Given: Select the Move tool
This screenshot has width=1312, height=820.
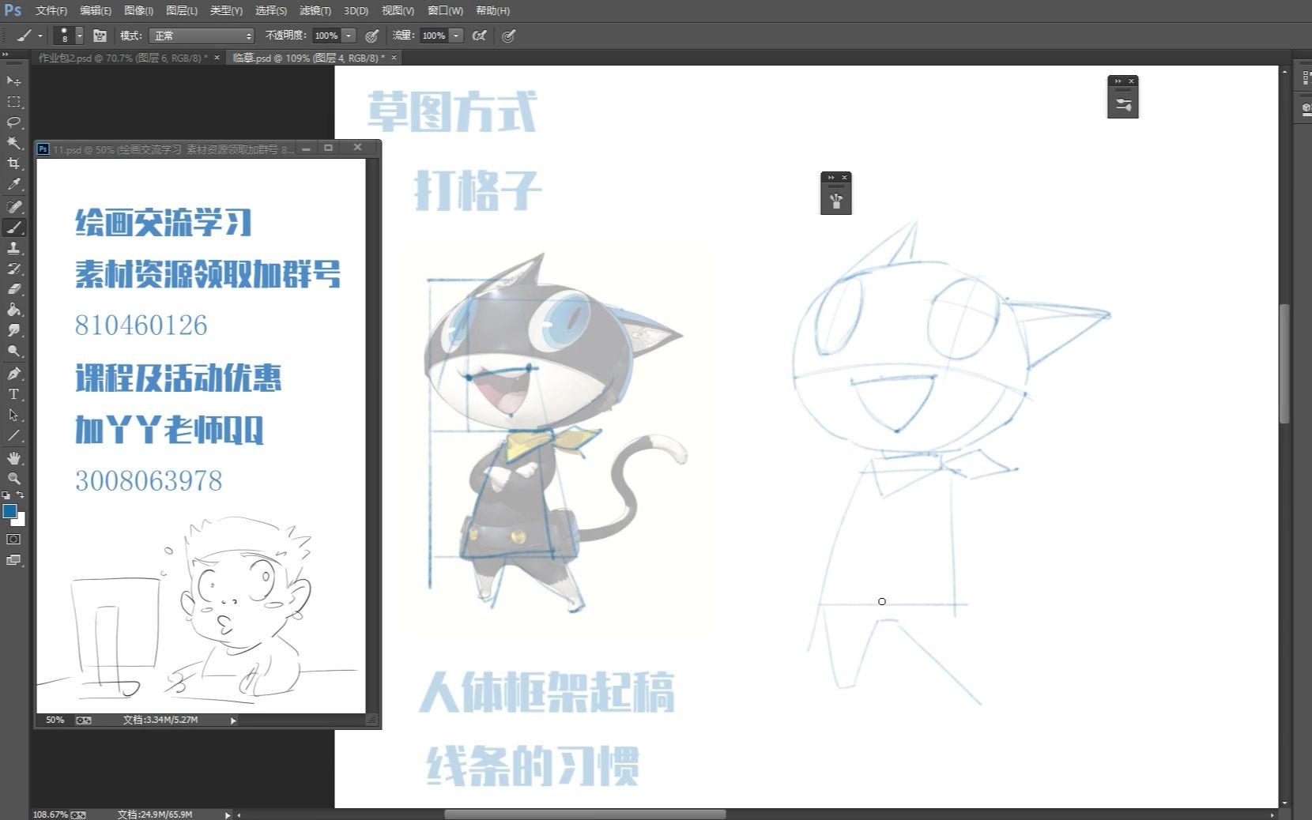Looking at the screenshot, I should click(13, 81).
